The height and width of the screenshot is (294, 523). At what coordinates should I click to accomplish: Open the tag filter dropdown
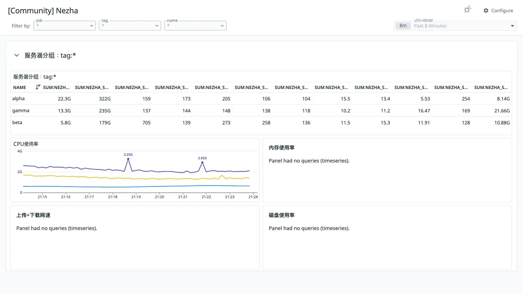[130, 26]
